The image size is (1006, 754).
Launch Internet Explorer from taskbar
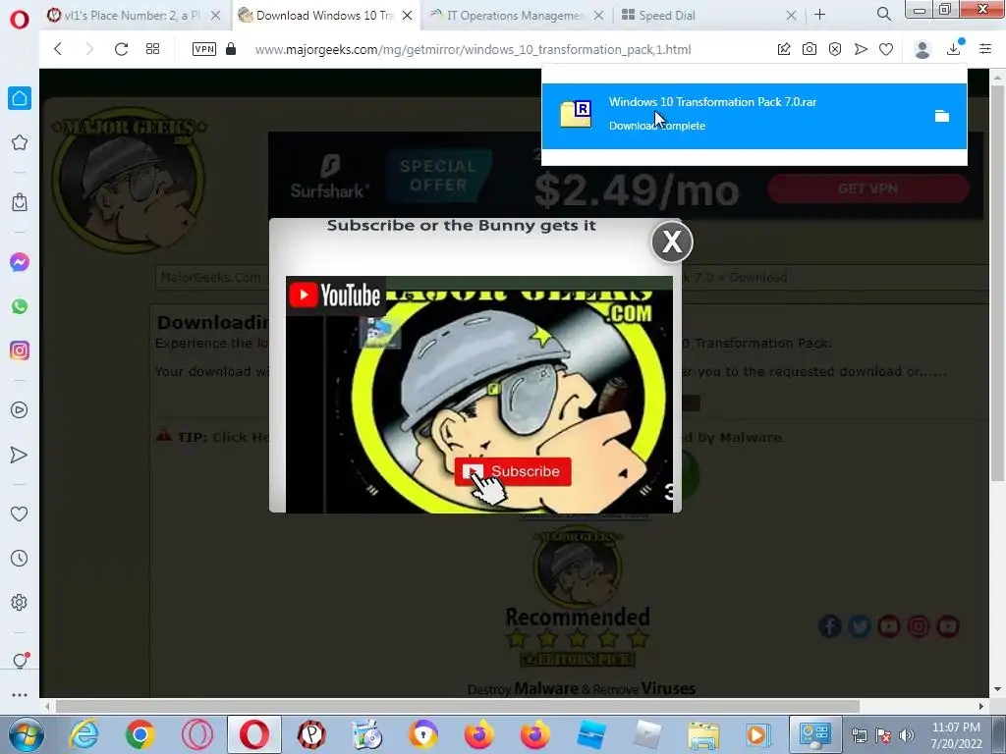pyautogui.click(x=84, y=734)
